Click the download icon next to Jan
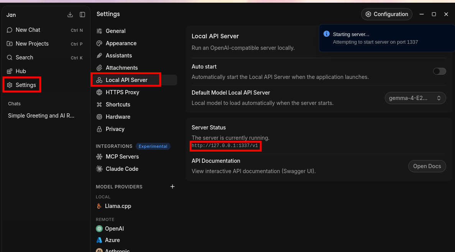This screenshot has width=455, height=252. pyautogui.click(x=70, y=15)
